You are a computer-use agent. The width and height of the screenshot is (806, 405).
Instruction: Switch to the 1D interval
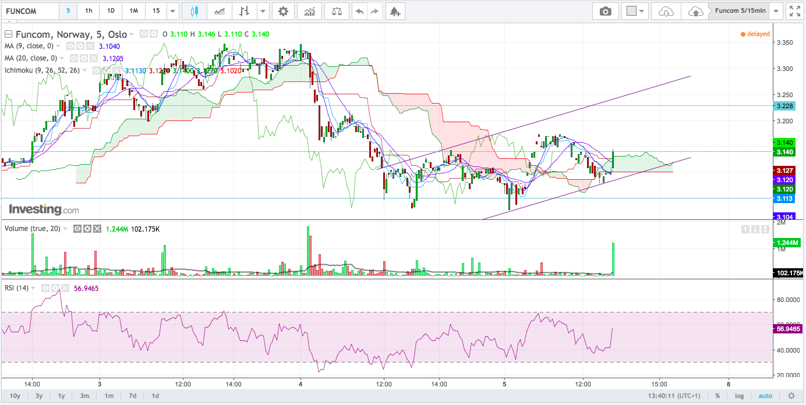111,11
